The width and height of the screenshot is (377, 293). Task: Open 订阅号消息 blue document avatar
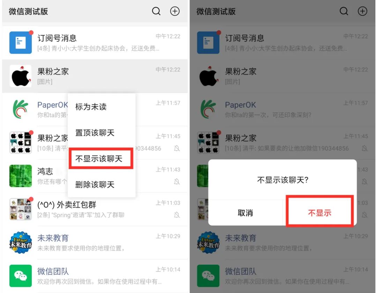click(21, 43)
